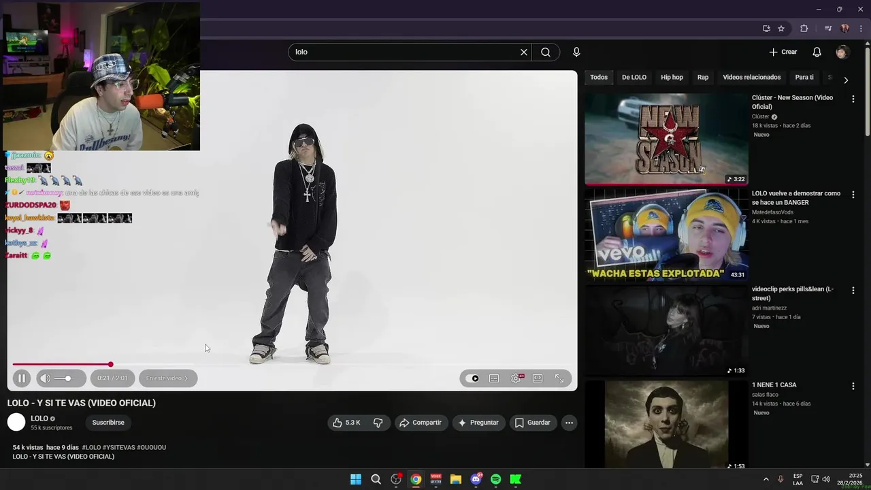Adjust the video volume slider
Viewport: 871px width, 490px height.
[x=63, y=378]
